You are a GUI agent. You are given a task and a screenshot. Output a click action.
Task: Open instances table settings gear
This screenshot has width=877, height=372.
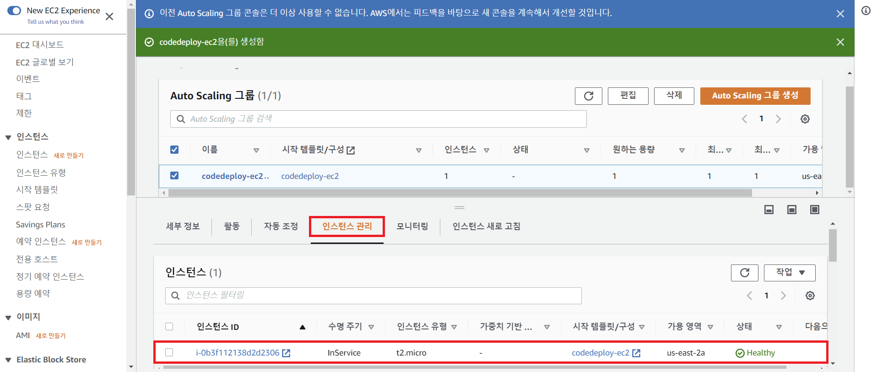click(810, 296)
